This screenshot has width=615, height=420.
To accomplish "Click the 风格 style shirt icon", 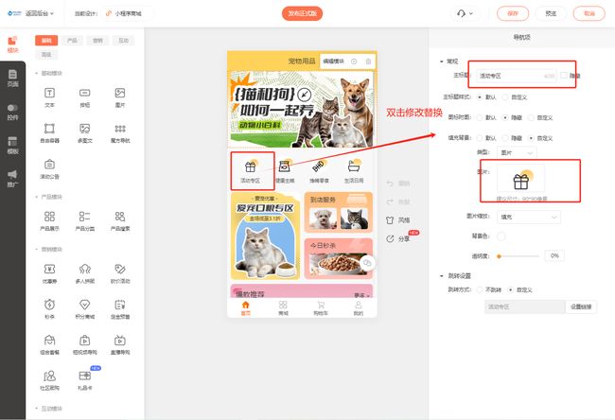I will [390, 220].
